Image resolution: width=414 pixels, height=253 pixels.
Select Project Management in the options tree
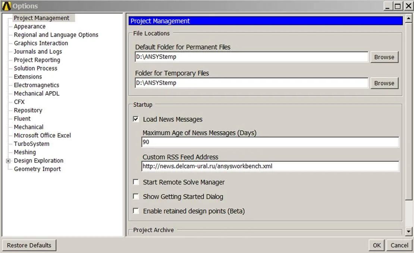(x=41, y=18)
